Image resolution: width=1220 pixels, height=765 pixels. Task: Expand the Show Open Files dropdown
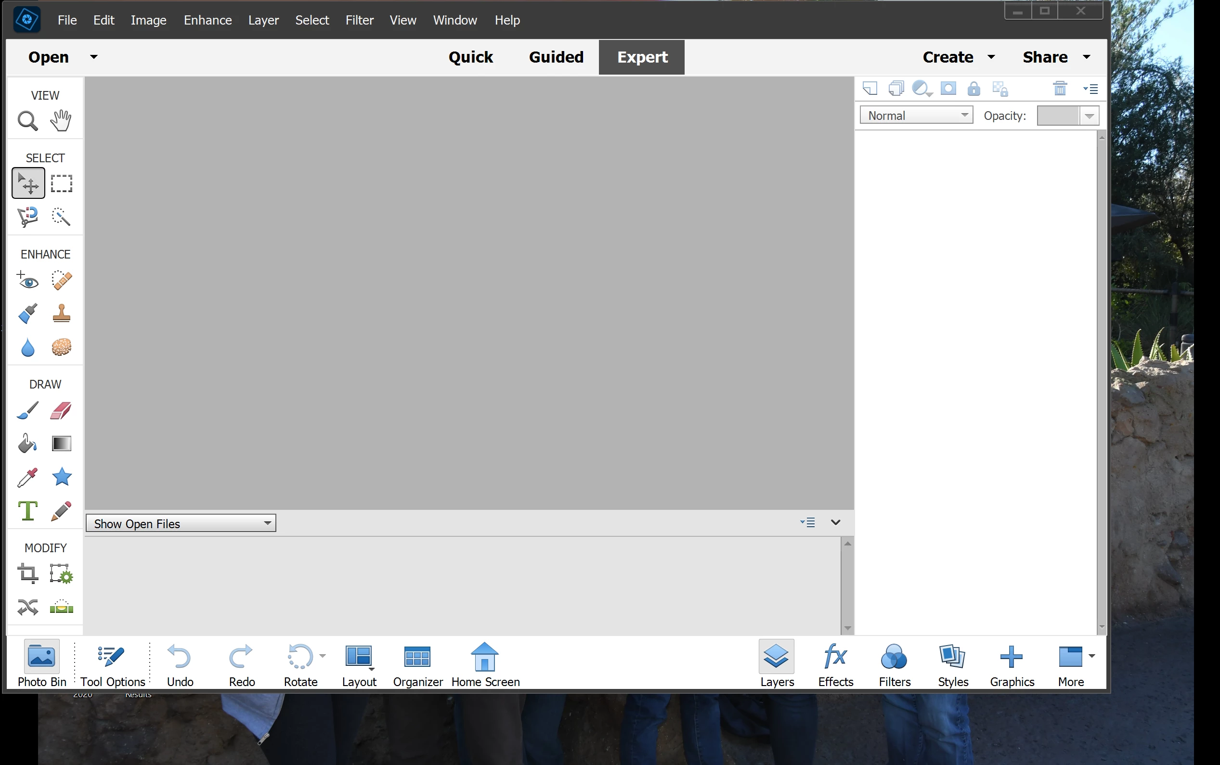click(181, 523)
